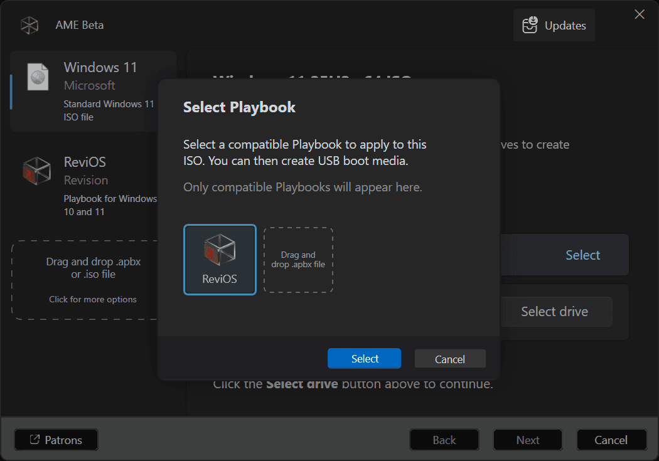Confirm with the blue Select button
The height and width of the screenshot is (461, 659).
(364, 359)
